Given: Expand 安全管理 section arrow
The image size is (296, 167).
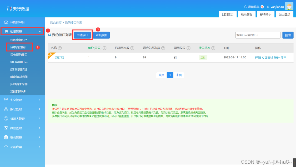Looking at the screenshot, I should 39,100.
